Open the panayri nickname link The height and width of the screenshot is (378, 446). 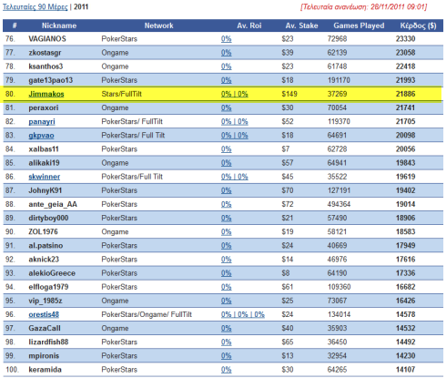[x=42, y=122]
